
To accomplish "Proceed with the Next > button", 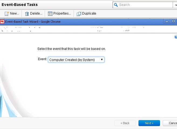I will [149, 123].
